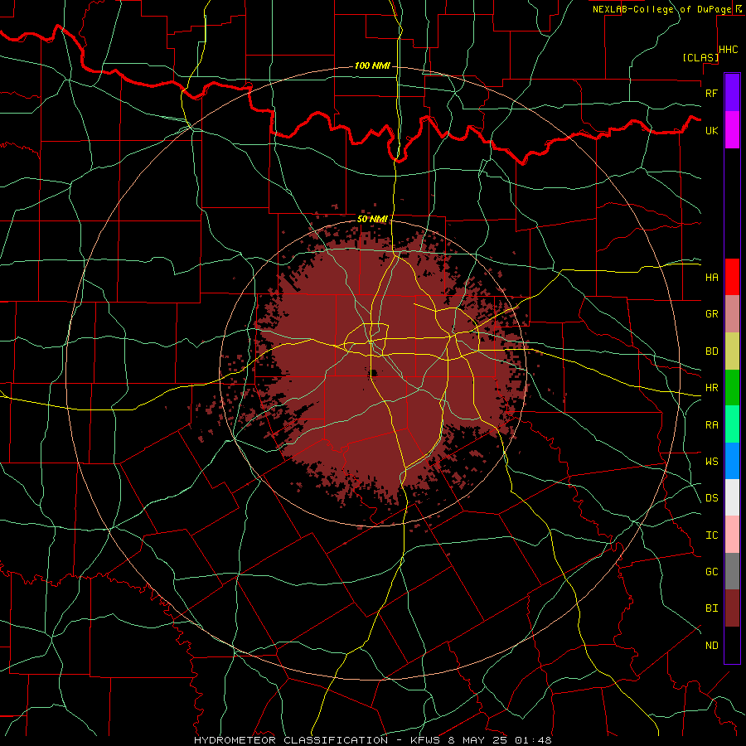Click the HHC product code label
Screen dimensions: 746x746
(729, 50)
